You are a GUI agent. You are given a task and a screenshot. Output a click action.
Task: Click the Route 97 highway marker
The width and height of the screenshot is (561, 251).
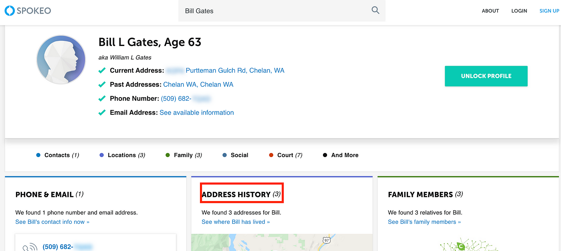326,240
